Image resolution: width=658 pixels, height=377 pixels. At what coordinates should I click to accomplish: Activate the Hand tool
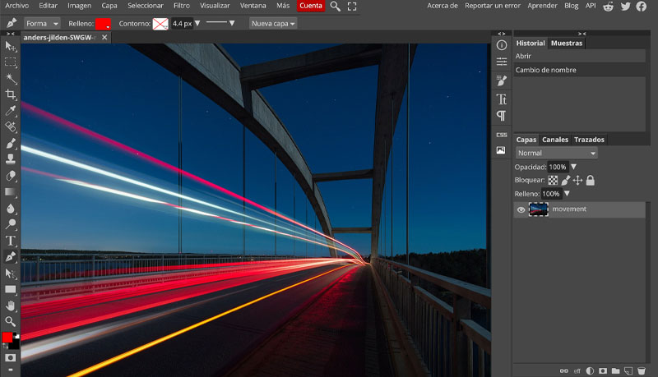point(11,306)
